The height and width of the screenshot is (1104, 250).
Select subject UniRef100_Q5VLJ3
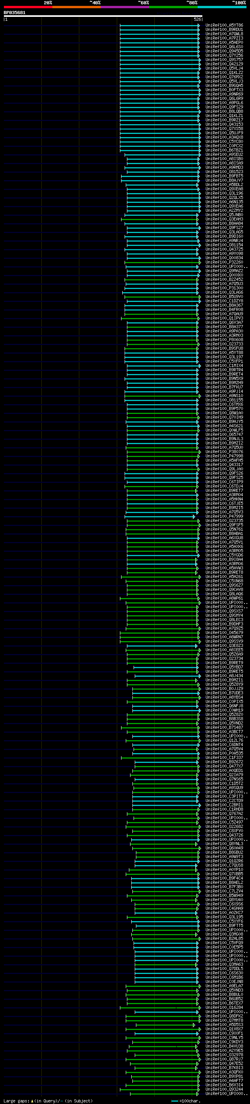[224, 81]
